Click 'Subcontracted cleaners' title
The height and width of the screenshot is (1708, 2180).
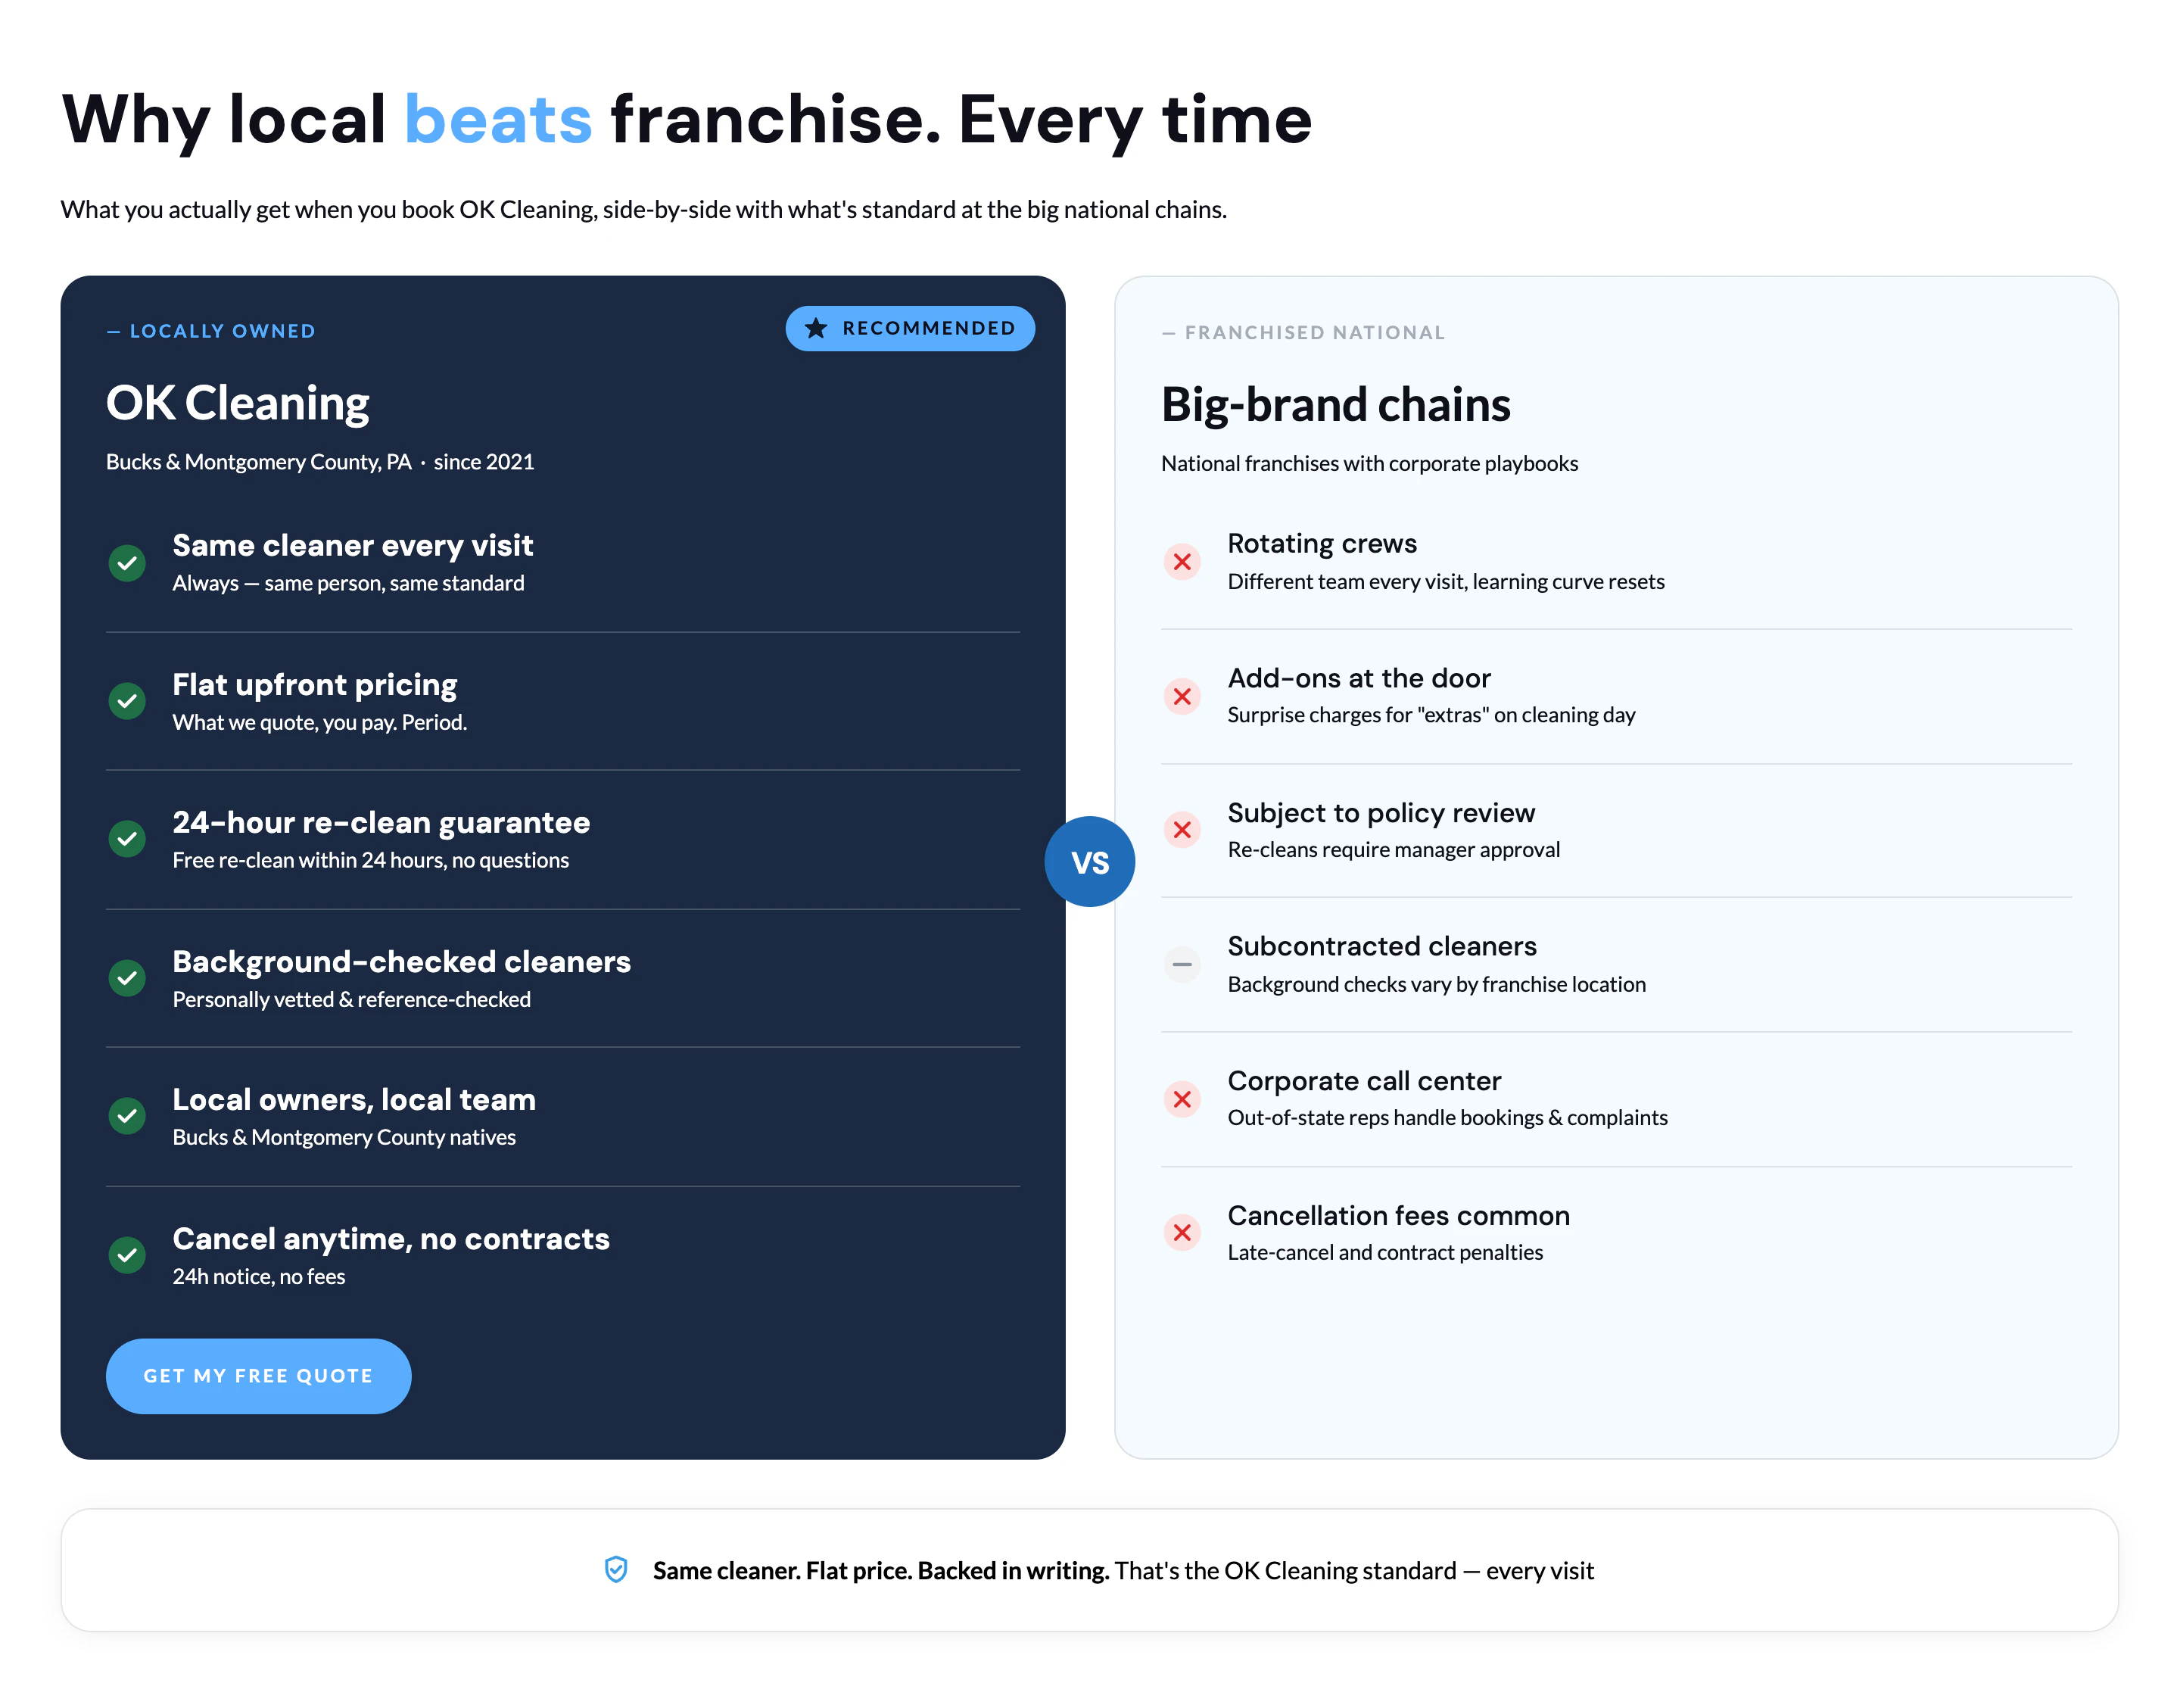pos(1381,946)
